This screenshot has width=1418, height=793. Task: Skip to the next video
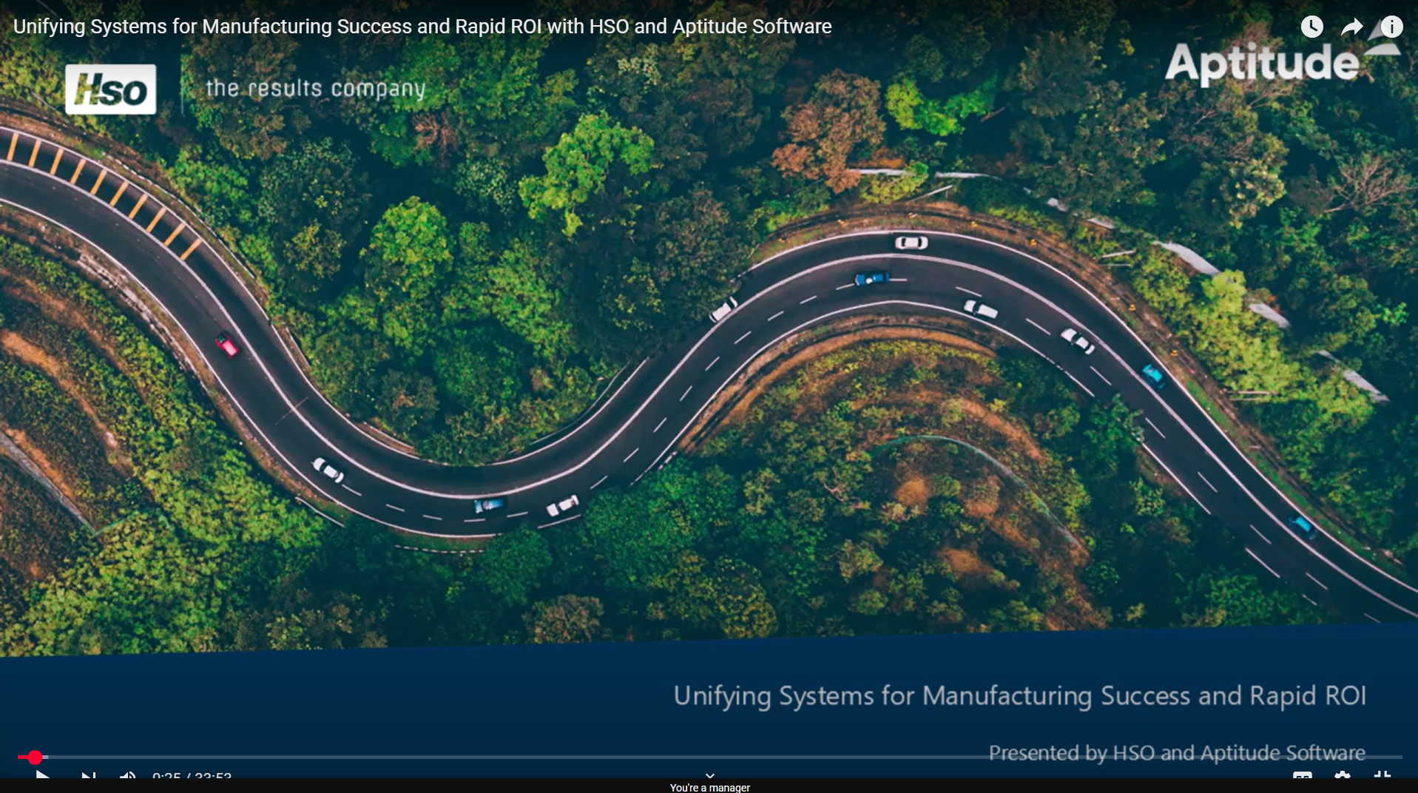pos(88,775)
